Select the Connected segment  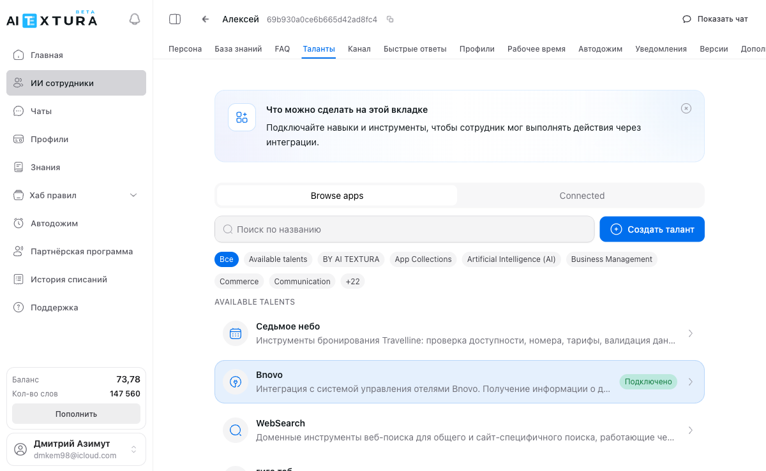click(582, 196)
